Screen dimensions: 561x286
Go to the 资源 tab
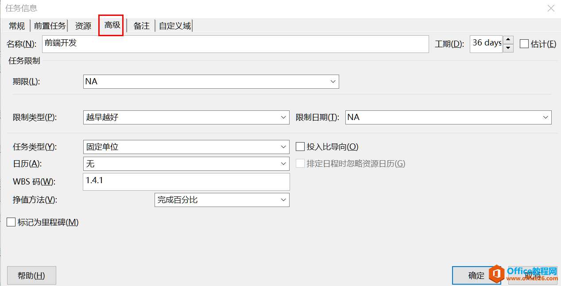[x=83, y=26]
